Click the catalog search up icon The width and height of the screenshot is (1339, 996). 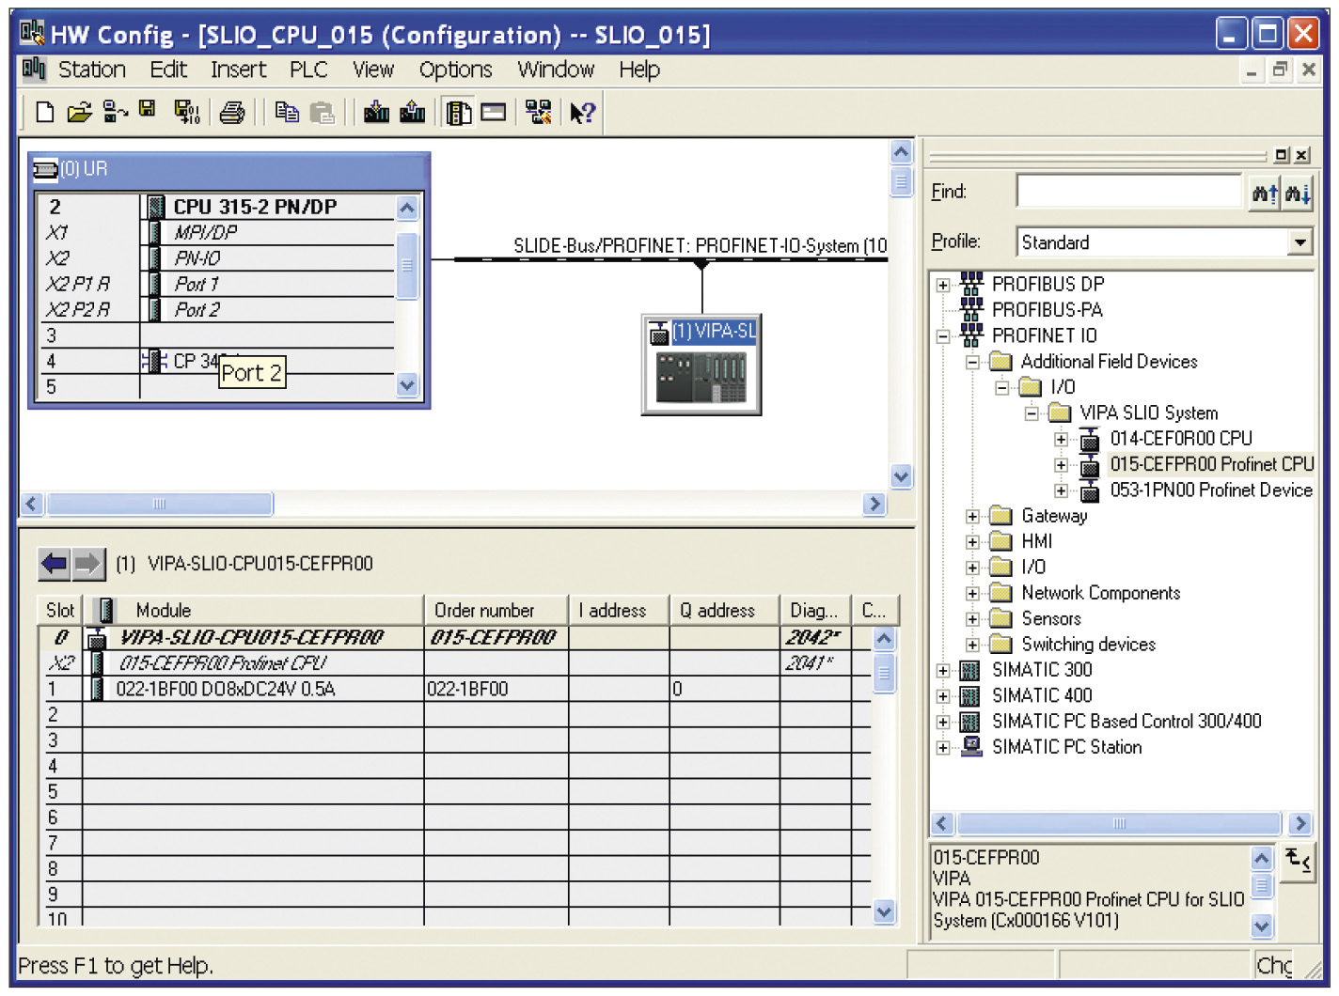pos(1266,194)
